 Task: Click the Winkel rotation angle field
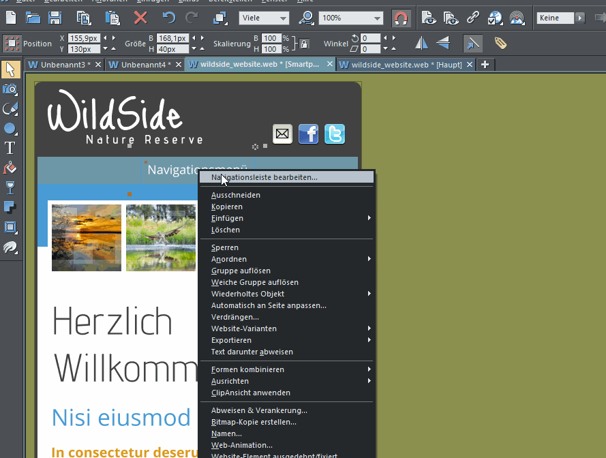point(370,38)
